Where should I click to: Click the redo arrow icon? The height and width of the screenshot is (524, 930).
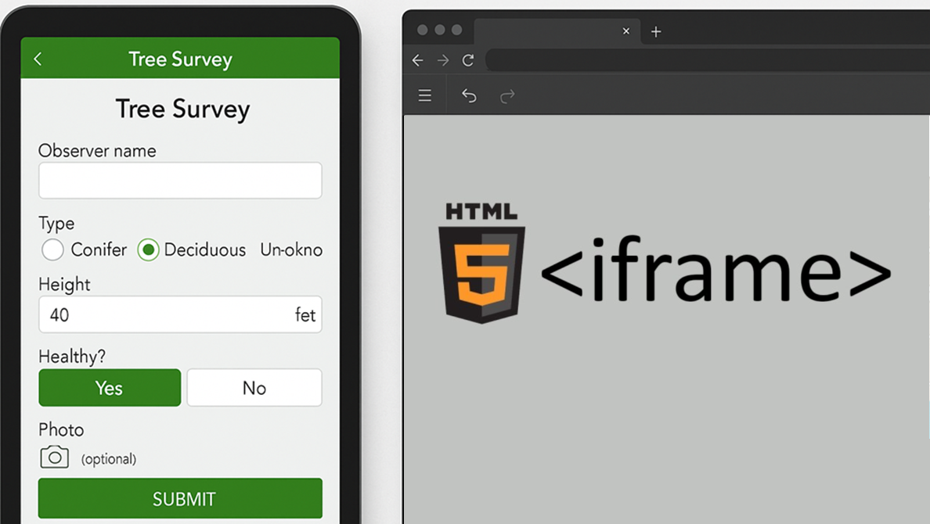click(507, 95)
